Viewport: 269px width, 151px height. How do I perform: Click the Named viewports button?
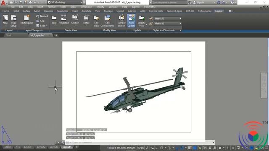tap(42, 16)
